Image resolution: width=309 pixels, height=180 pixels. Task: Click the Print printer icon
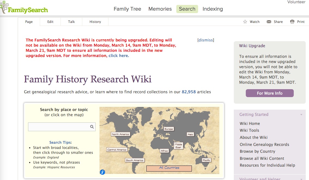(292, 22)
